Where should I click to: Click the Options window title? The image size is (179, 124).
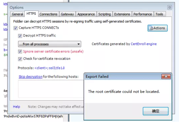(16, 8)
